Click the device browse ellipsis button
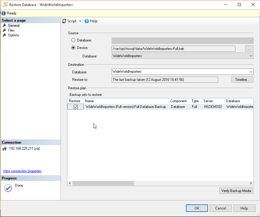This screenshot has height=217, width=260. (249, 48)
